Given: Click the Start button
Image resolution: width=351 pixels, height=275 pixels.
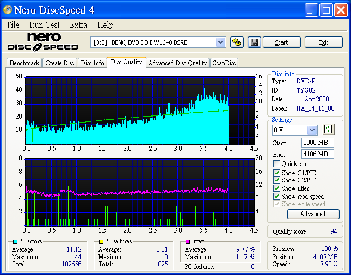Looking at the screenshot, I should tap(281, 42).
